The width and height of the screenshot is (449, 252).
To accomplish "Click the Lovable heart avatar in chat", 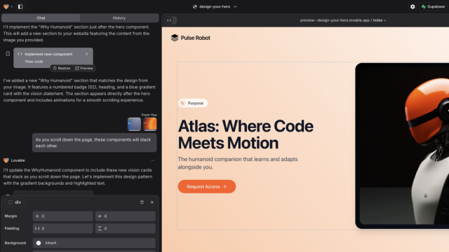I will 6,160.
